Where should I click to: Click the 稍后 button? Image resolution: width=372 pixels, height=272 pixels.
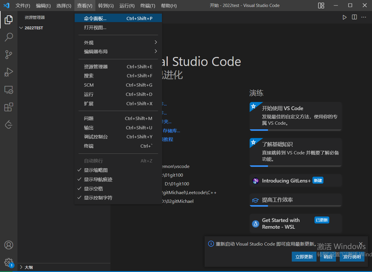point(328,257)
